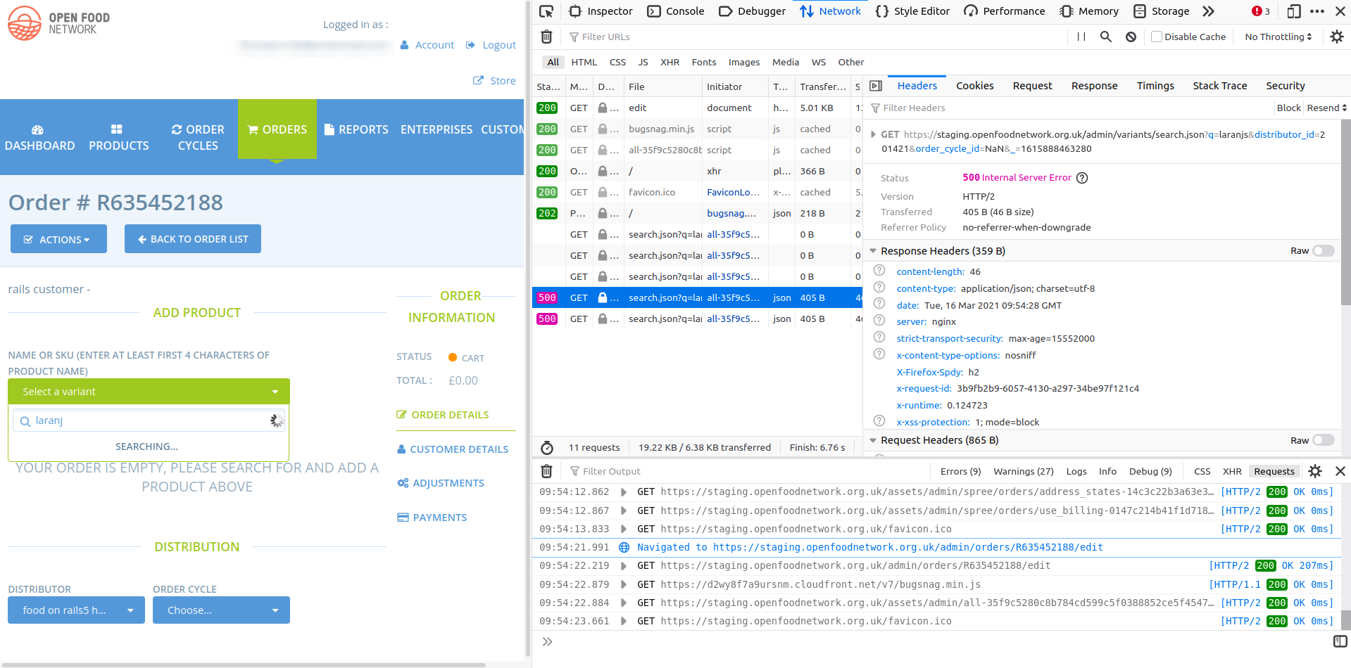Image resolution: width=1351 pixels, height=668 pixels.
Task: Click the search icon in variant field
Action: [x=25, y=421]
